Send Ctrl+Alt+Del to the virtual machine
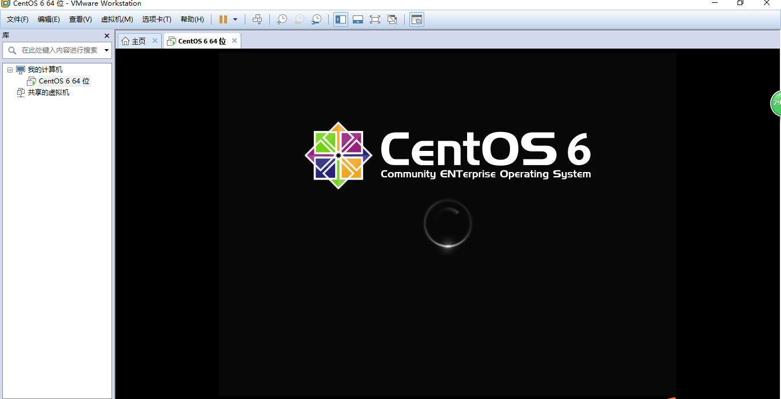781x399 pixels. pyautogui.click(x=257, y=19)
